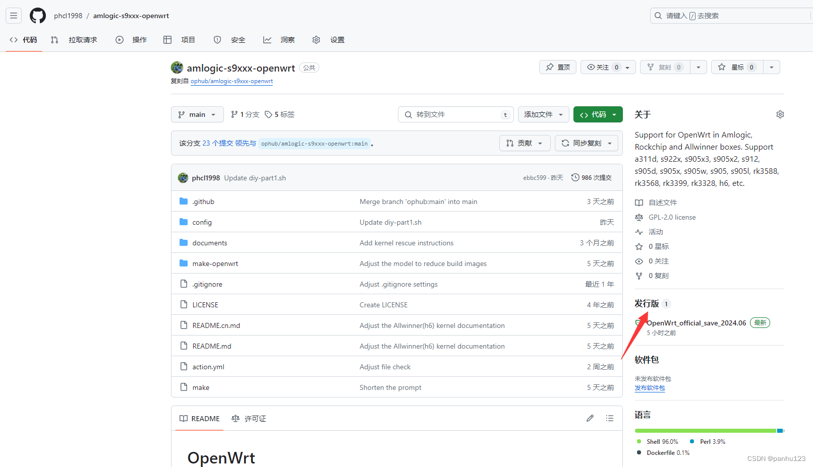Open the make file in file list
813x467 pixels.
[201, 387]
